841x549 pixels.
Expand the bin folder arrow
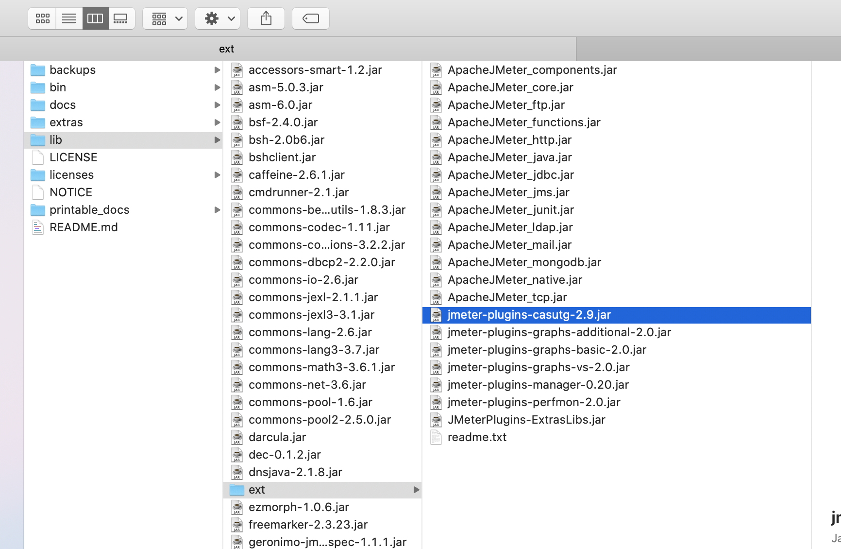click(217, 87)
